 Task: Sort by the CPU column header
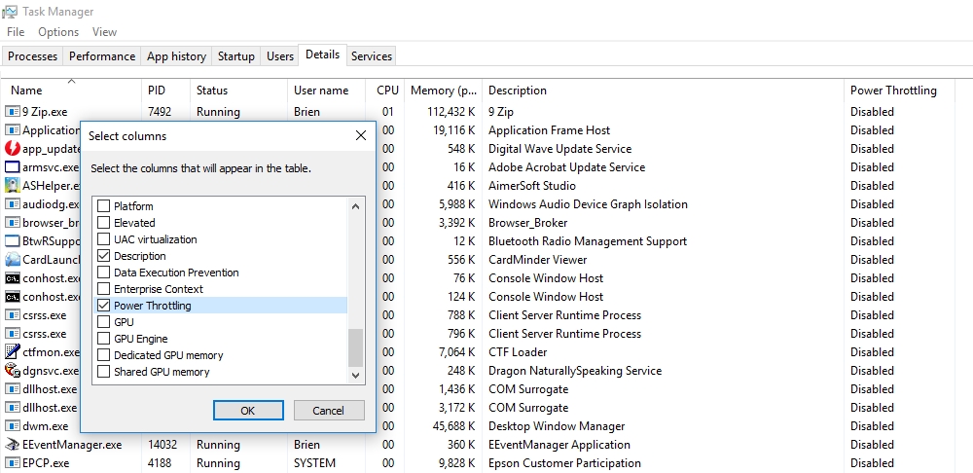(385, 90)
